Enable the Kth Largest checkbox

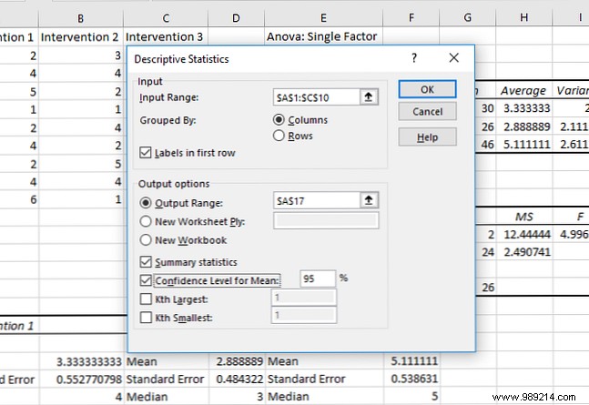[x=146, y=299]
